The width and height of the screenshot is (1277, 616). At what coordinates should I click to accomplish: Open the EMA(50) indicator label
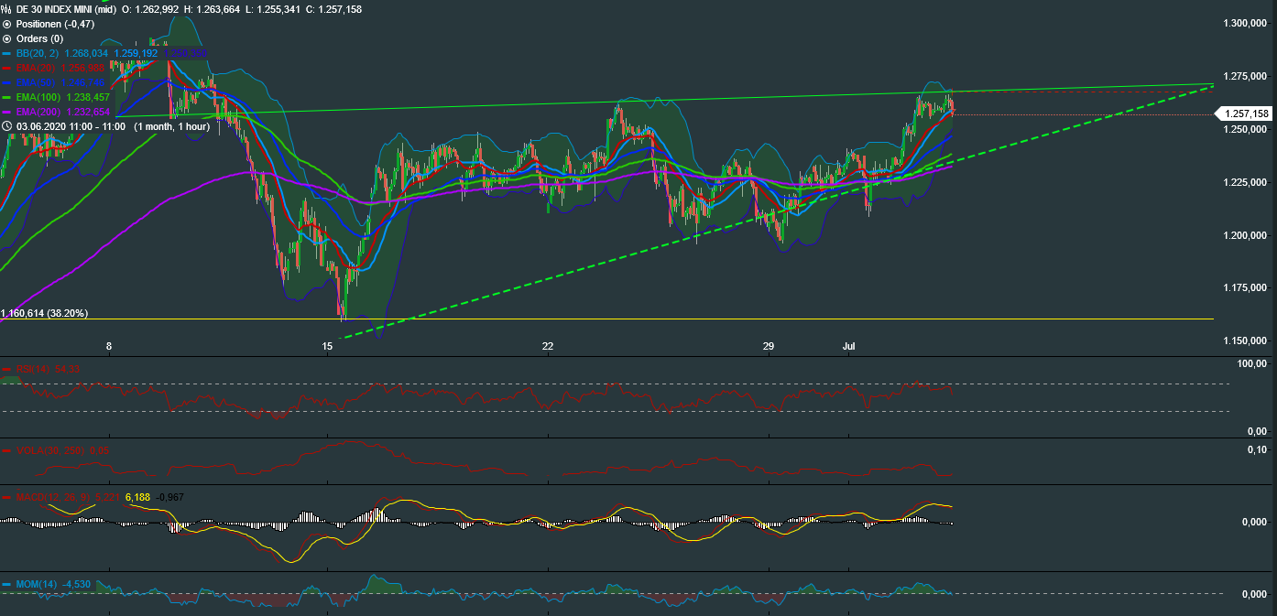pos(37,82)
